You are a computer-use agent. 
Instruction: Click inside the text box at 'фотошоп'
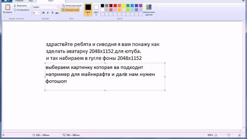(56, 81)
